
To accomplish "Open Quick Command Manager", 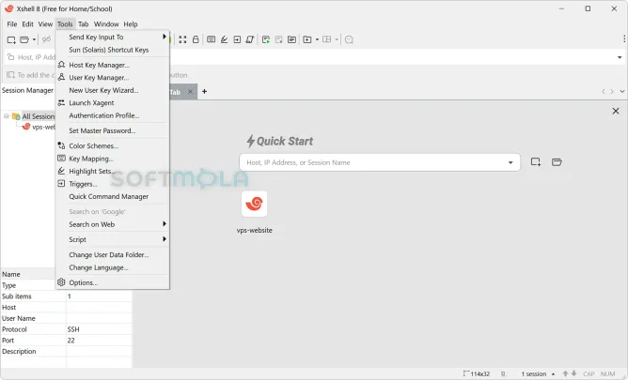I will coord(113,197).
